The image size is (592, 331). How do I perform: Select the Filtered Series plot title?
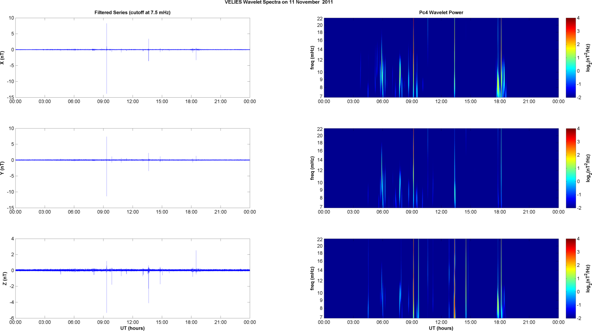132,12
